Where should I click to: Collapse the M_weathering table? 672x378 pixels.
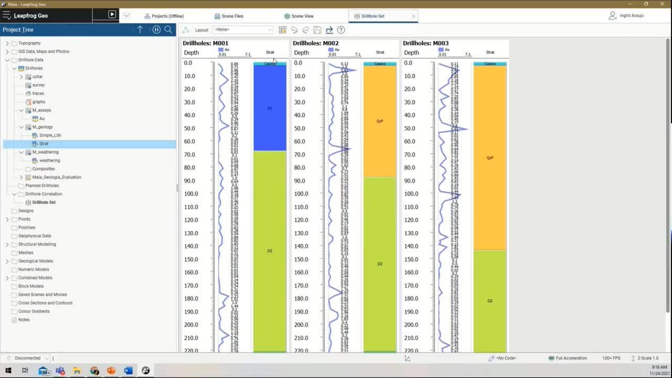pos(22,152)
